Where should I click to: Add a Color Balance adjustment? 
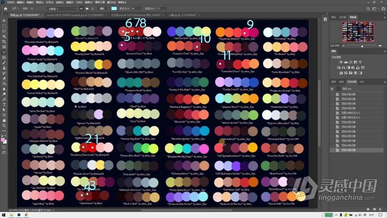[343, 68]
